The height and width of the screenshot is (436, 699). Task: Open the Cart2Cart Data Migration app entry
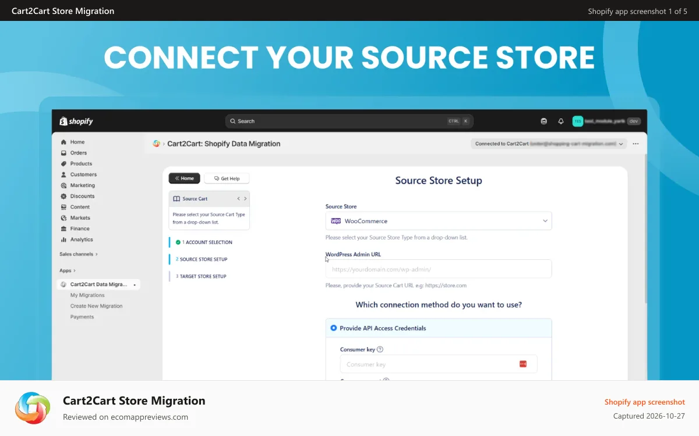pos(98,284)
